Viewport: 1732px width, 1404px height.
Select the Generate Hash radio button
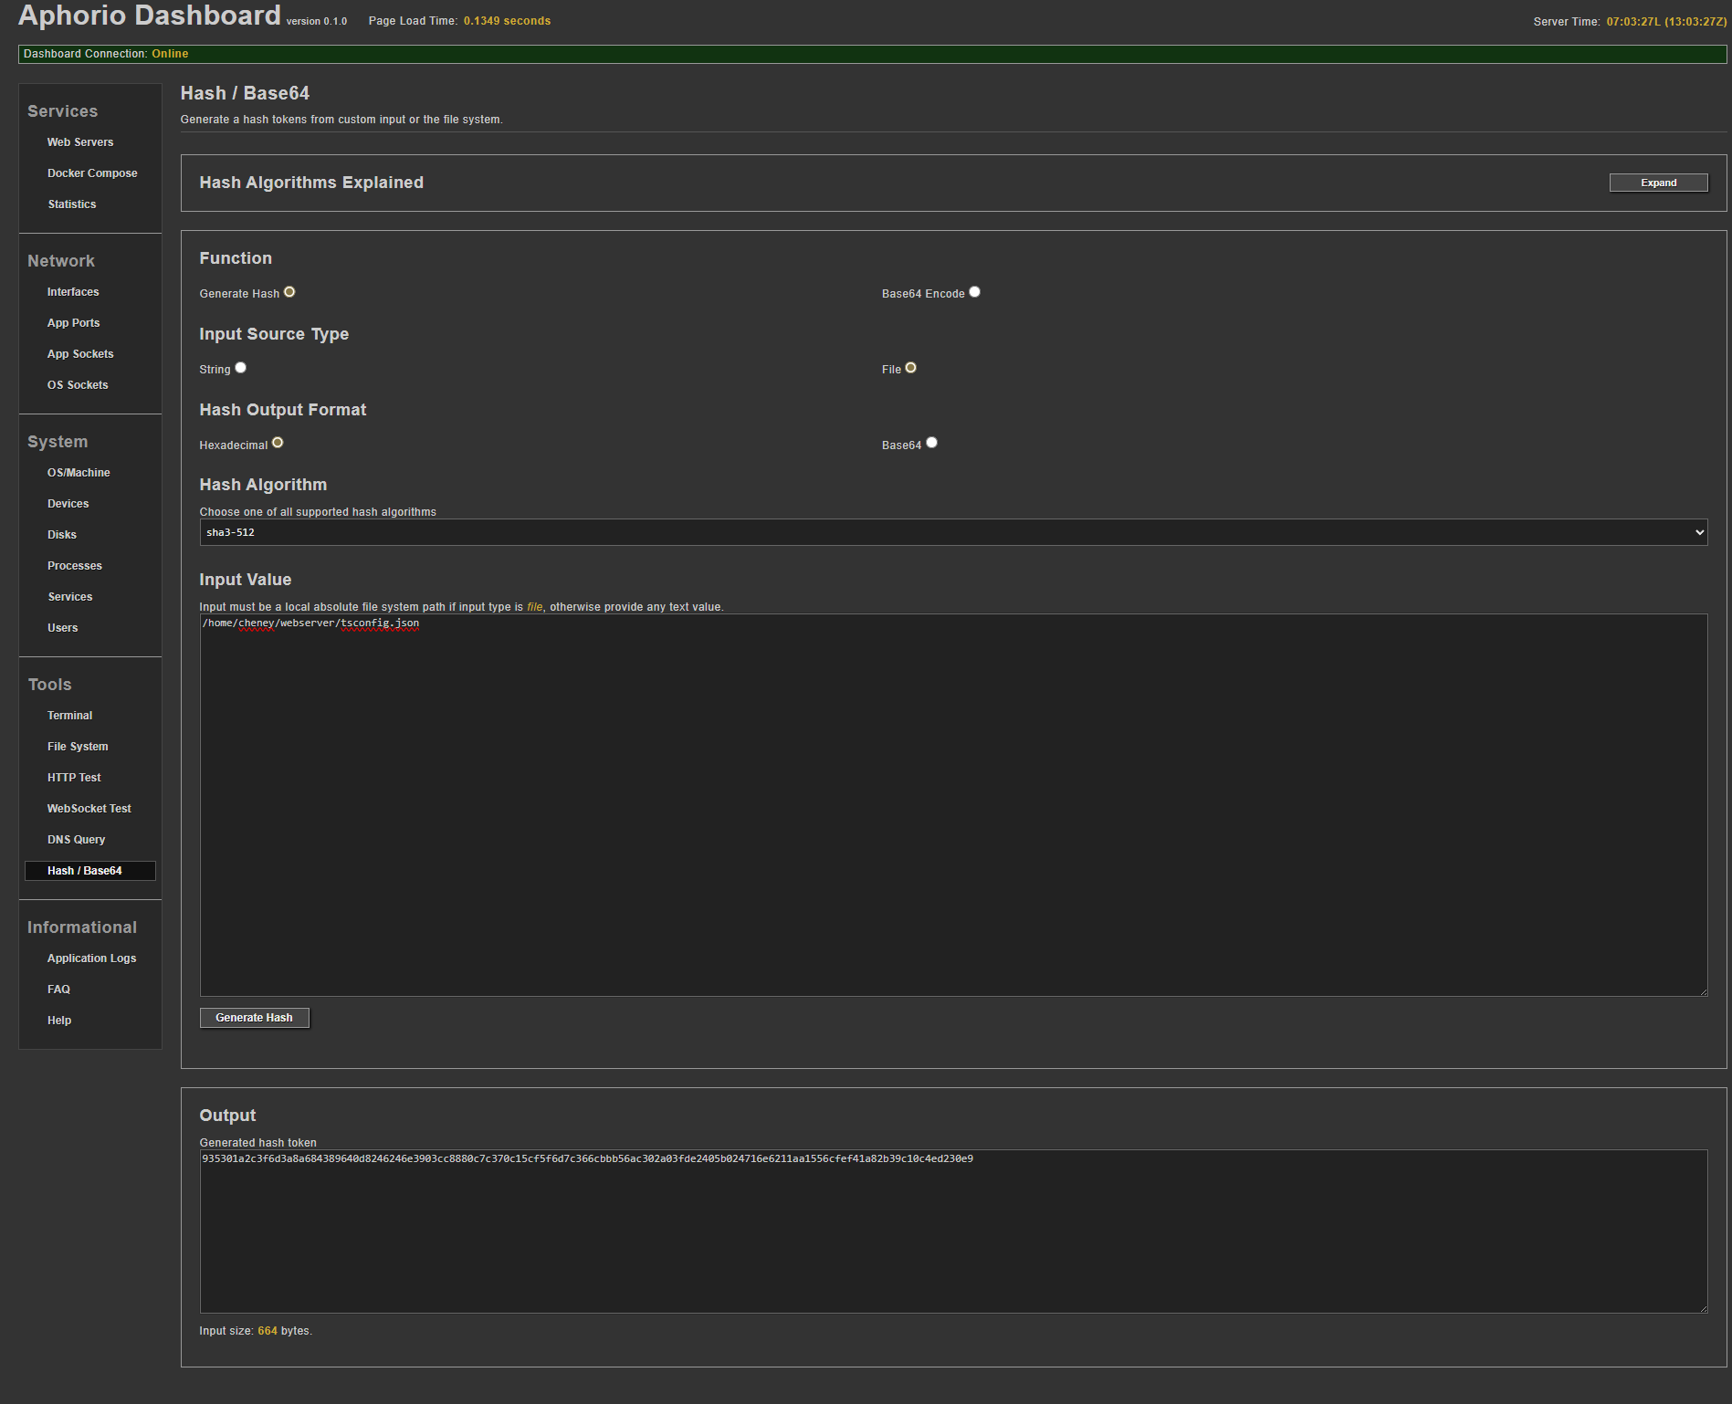(289, 292)
